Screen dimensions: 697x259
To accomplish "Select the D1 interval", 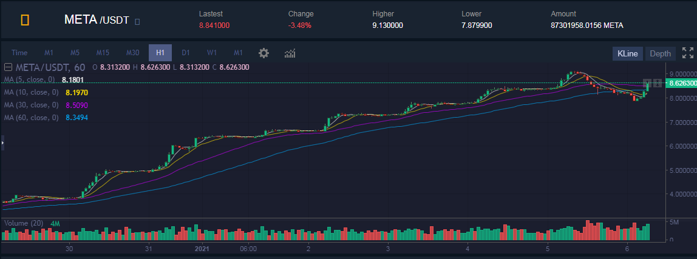I will (x=186, y=53).
